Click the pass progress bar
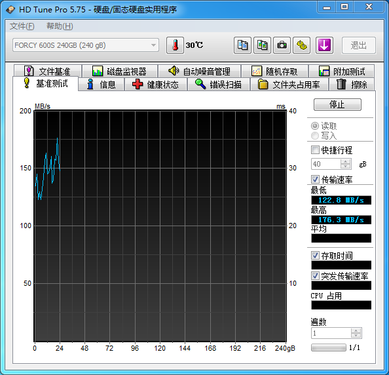Viewport: 389px width, 375px height. (329, 347)
